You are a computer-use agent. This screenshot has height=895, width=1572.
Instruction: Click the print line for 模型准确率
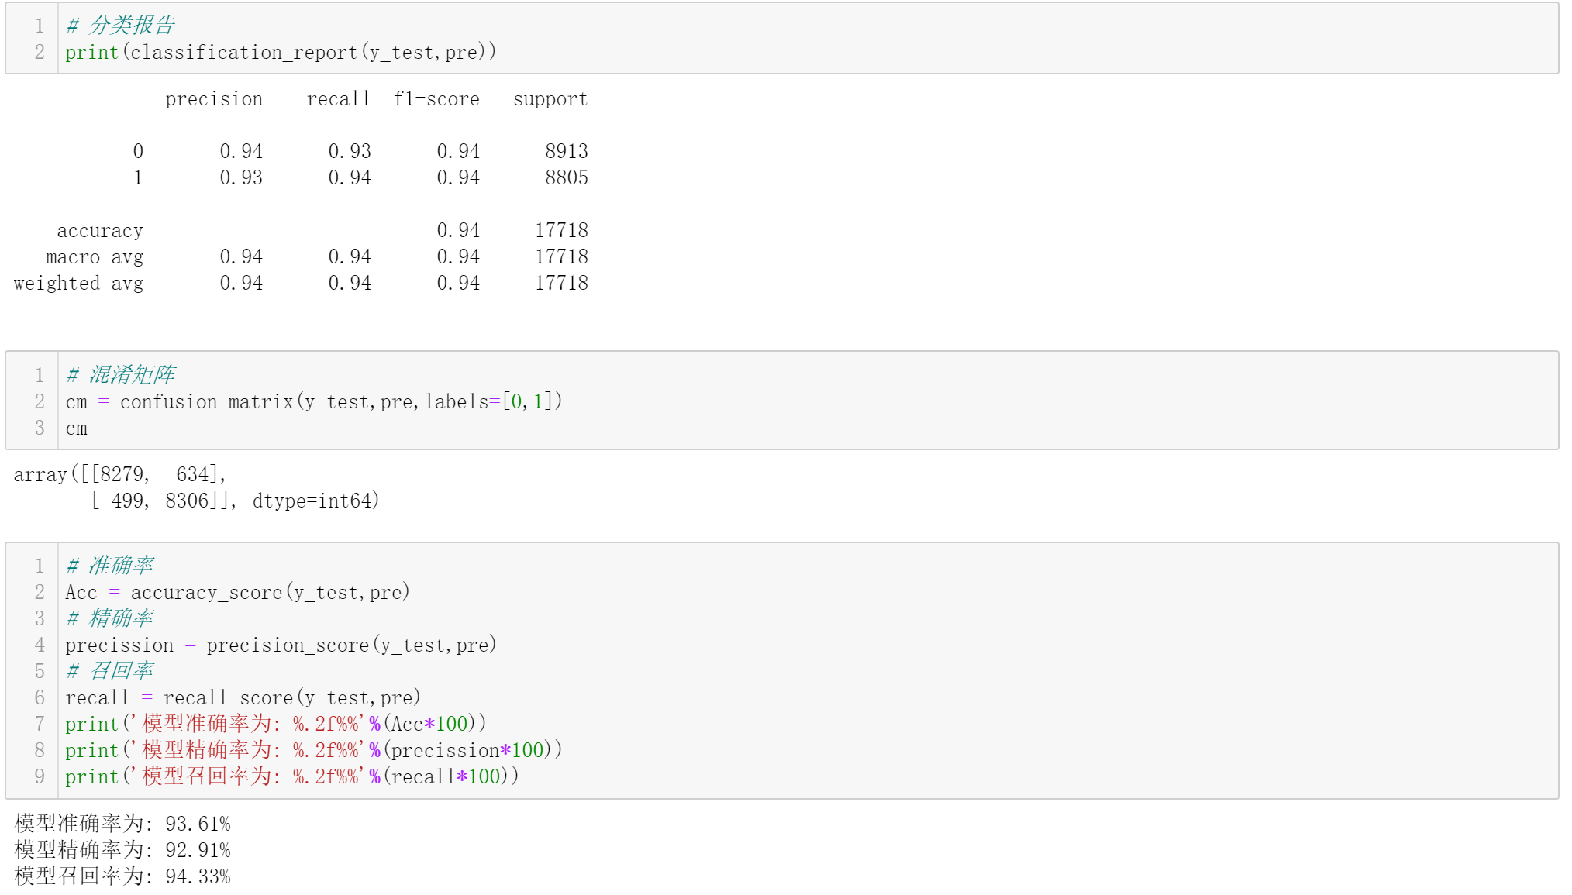coord(275,725)
